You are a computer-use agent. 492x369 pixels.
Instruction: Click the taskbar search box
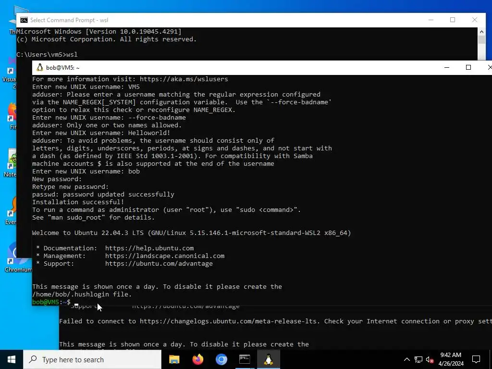click(92, 359)
